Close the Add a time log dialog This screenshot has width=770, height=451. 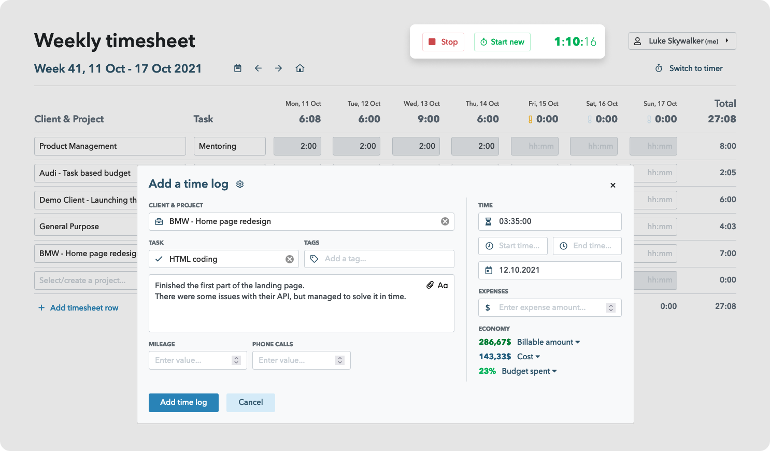pos(613,185)
